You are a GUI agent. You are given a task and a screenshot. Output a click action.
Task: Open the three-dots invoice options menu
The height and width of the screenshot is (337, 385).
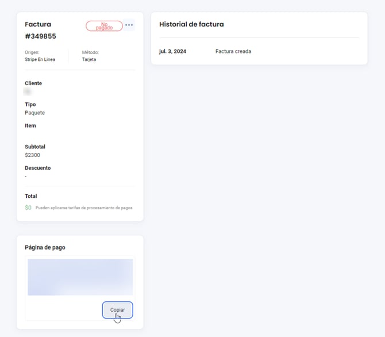(x=129, y=25)
